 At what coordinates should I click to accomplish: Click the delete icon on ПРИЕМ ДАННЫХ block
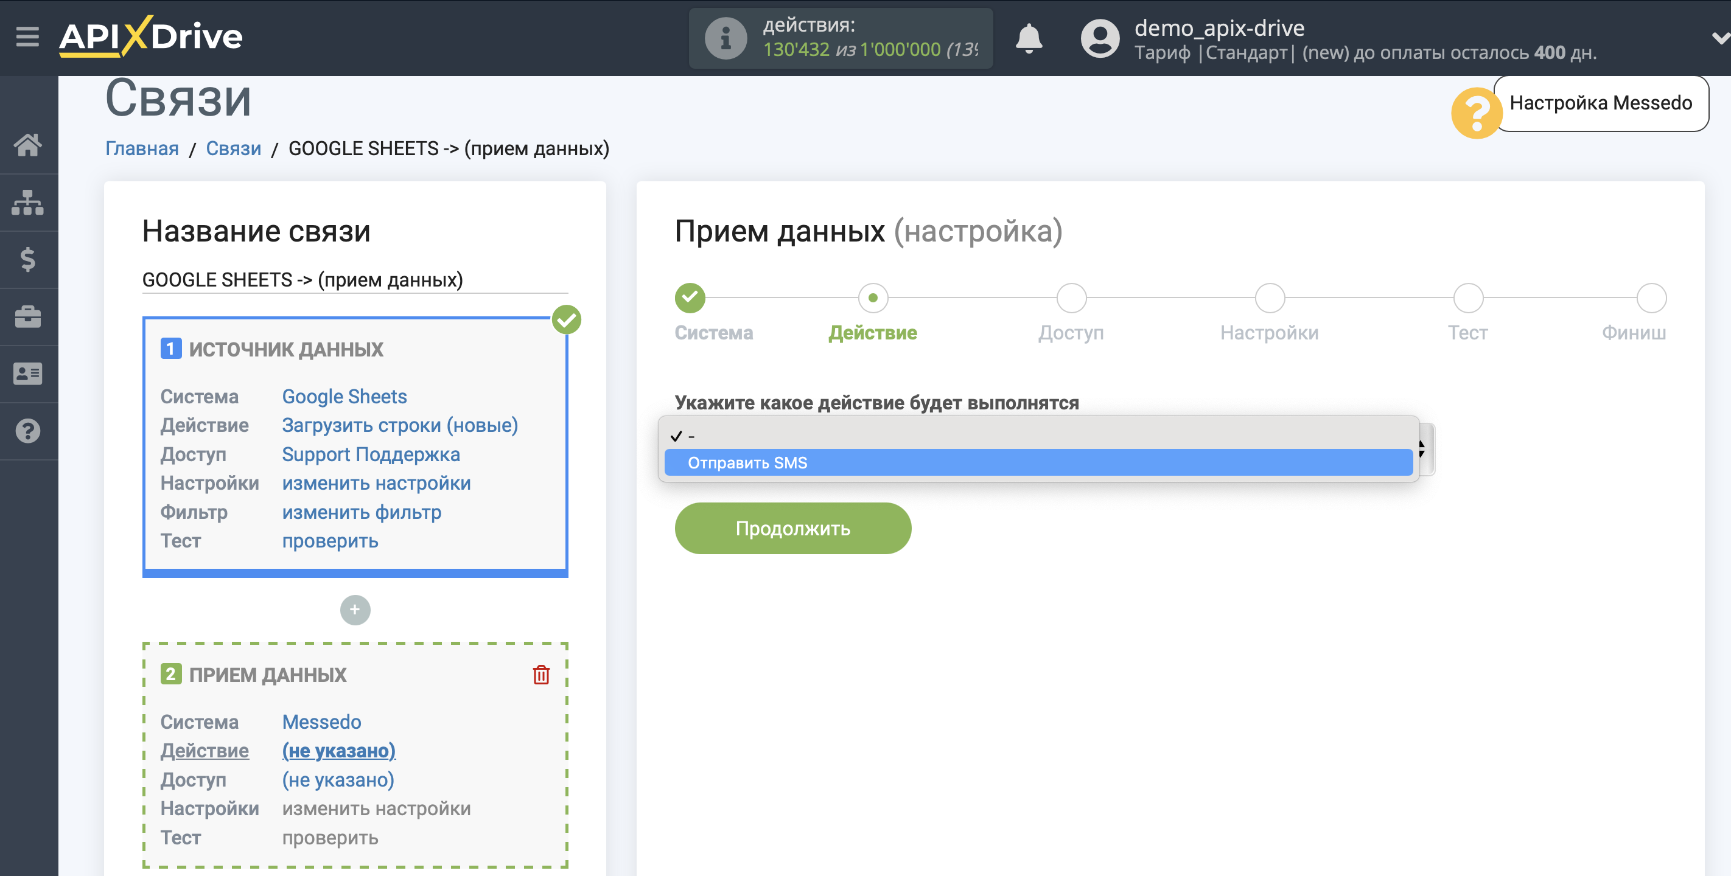click(541, 675)
